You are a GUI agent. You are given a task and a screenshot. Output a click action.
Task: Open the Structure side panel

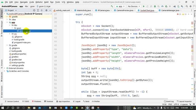tap(2, 64)
